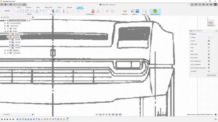
Task: Open the data panel grid icon
Action: (2, 4)
